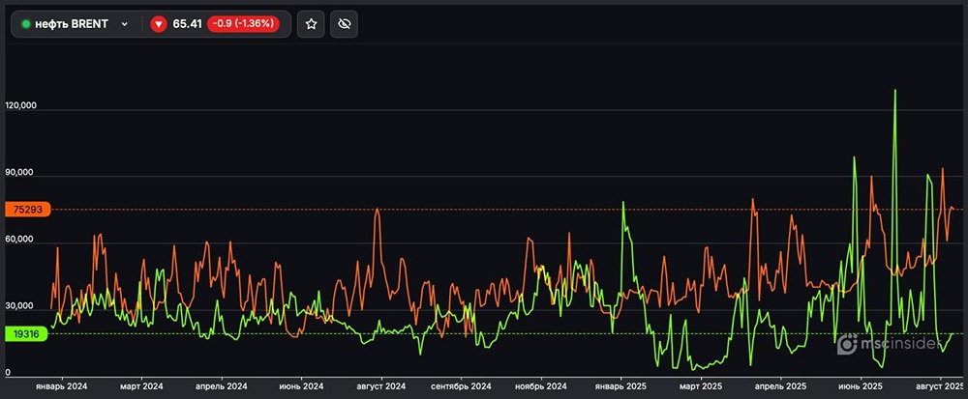Click the tallest green line peak

point(894,91)
